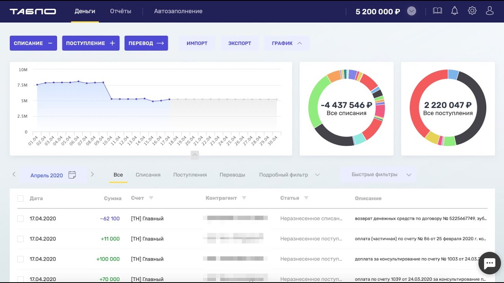
Task: Go to previous month arrow
Action: pos(14,174)
